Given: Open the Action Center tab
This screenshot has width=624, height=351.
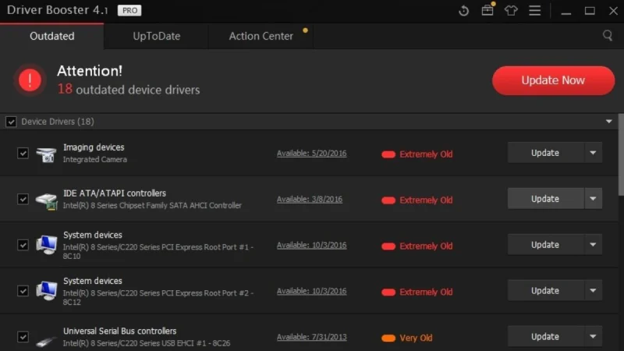Looking at the screenshot, I should pos(261,36).
